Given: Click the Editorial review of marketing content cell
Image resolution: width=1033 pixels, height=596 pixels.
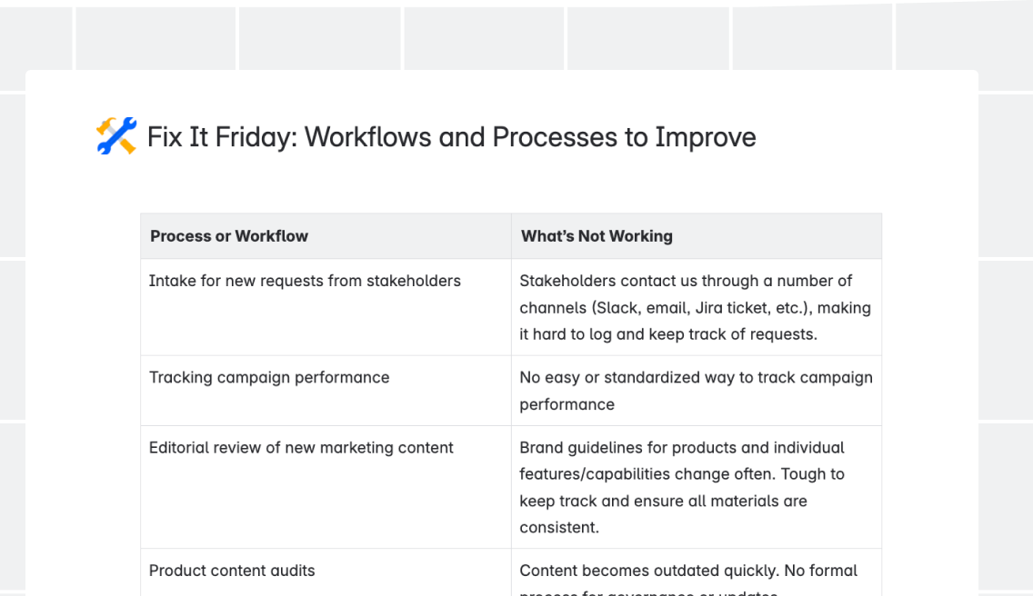Looking at the screenshot, I should click(x=326, y=487).
